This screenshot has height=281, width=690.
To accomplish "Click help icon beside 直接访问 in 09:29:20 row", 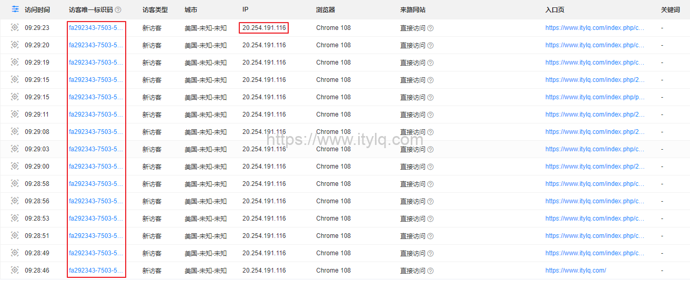I will [x=430, y=46].
